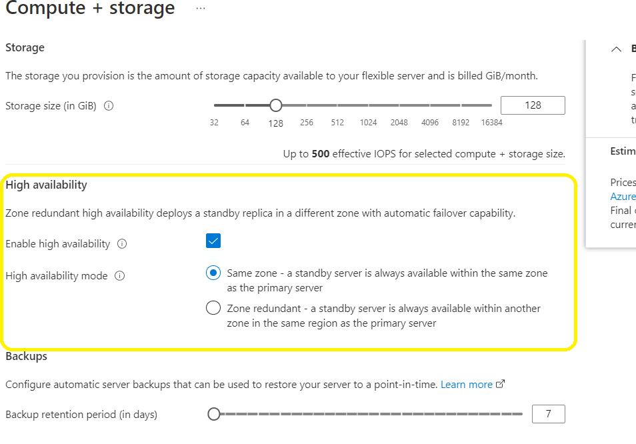Viewport: 636px width, 444px height.
Task: Click the external link icon after Learn more
Action: click(501, 384)
